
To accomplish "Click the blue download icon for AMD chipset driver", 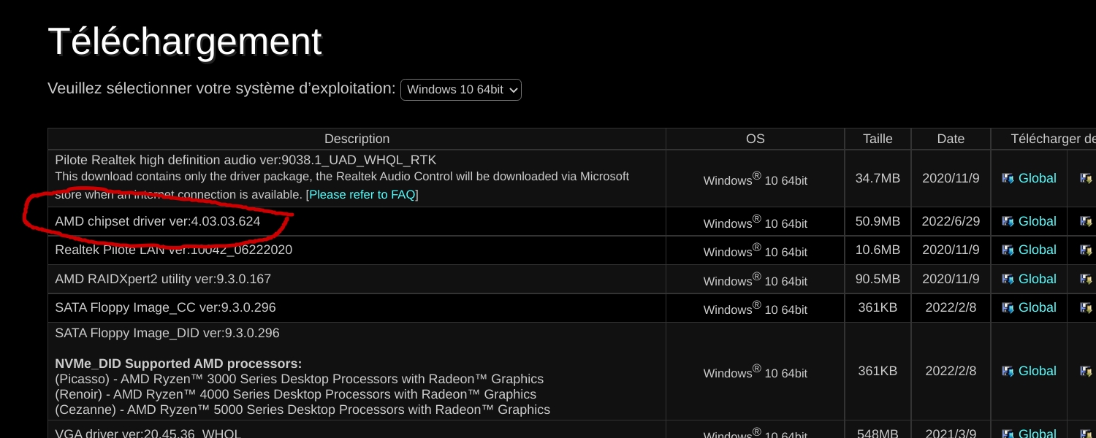I will pyautogui.click(x=1008, y=221).
